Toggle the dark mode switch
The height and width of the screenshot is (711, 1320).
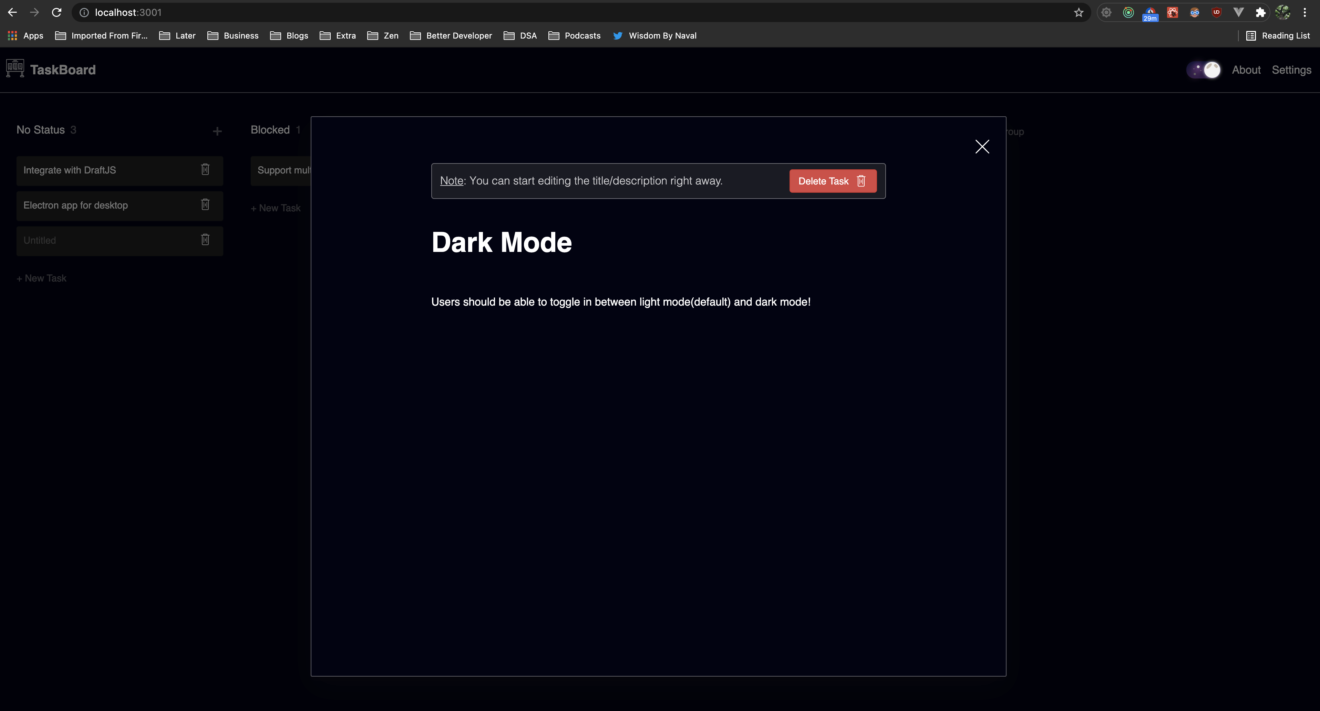click(1204, 70)
